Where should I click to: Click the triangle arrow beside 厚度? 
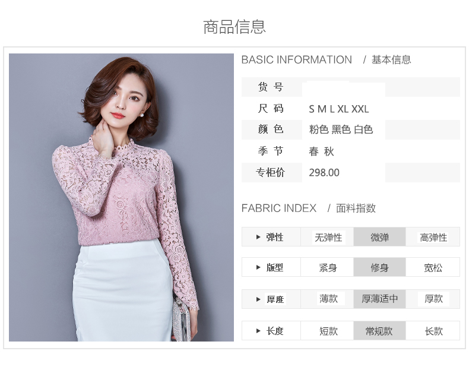(258, 299)
